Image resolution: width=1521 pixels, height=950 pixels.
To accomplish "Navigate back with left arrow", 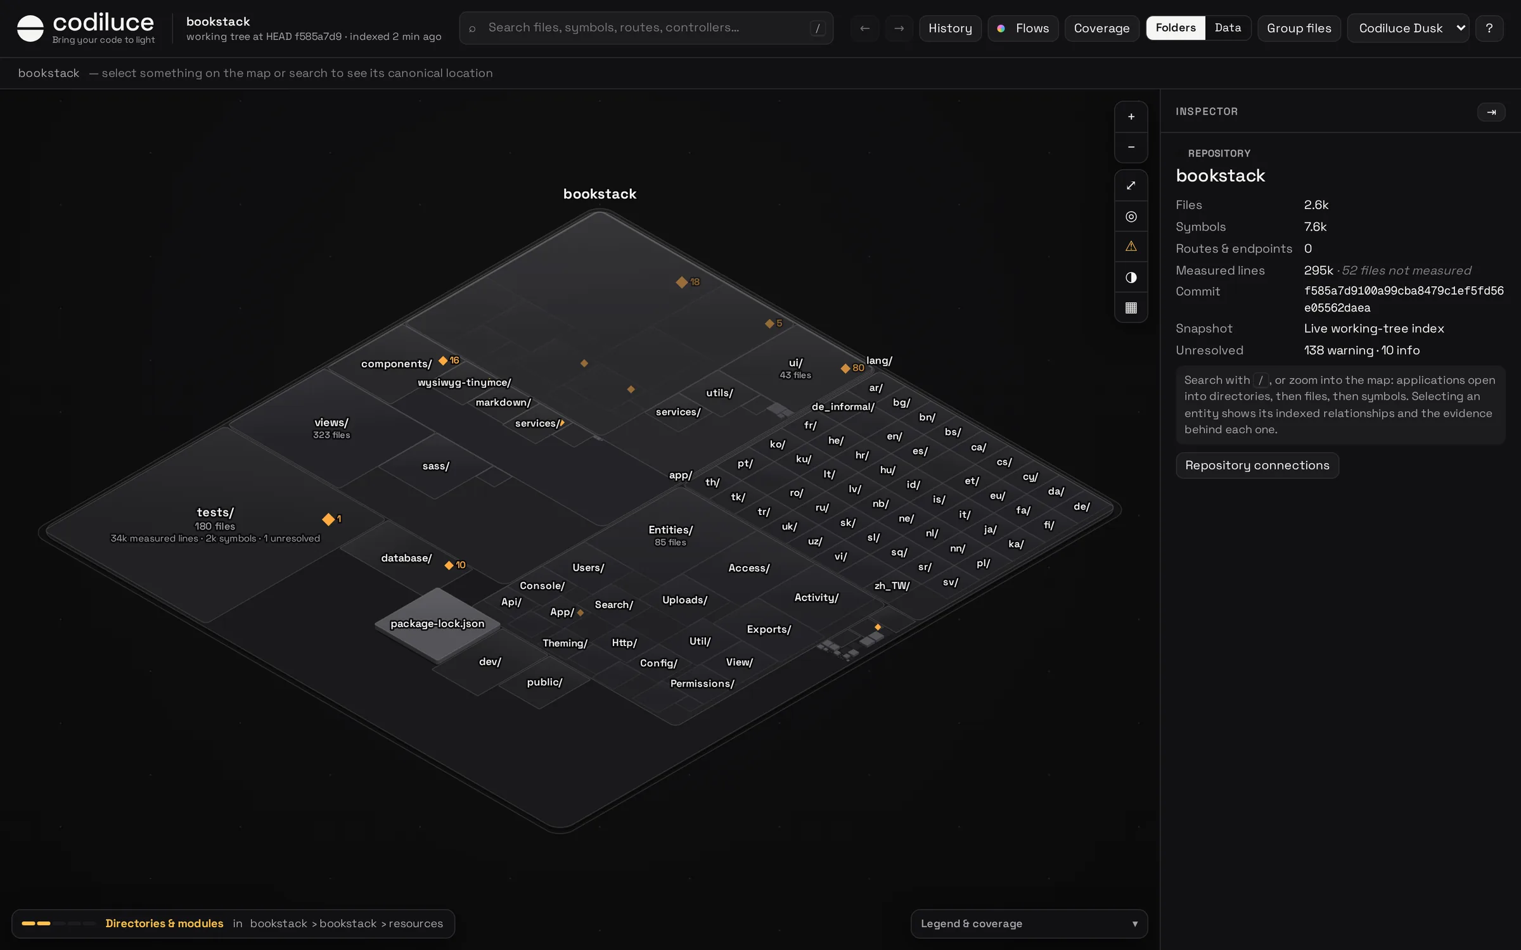I will (864, 28).
